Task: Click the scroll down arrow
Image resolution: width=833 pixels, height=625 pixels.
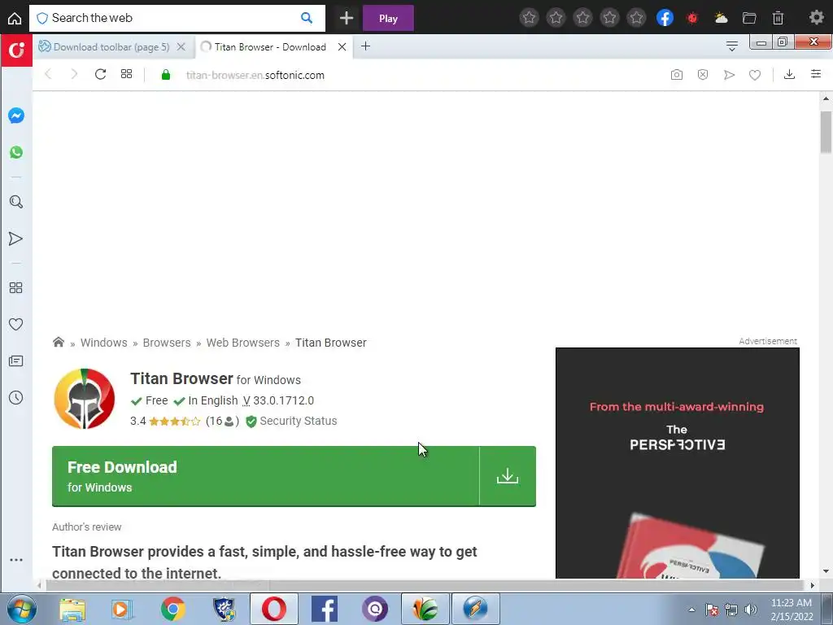Action: tap(826, 572)
